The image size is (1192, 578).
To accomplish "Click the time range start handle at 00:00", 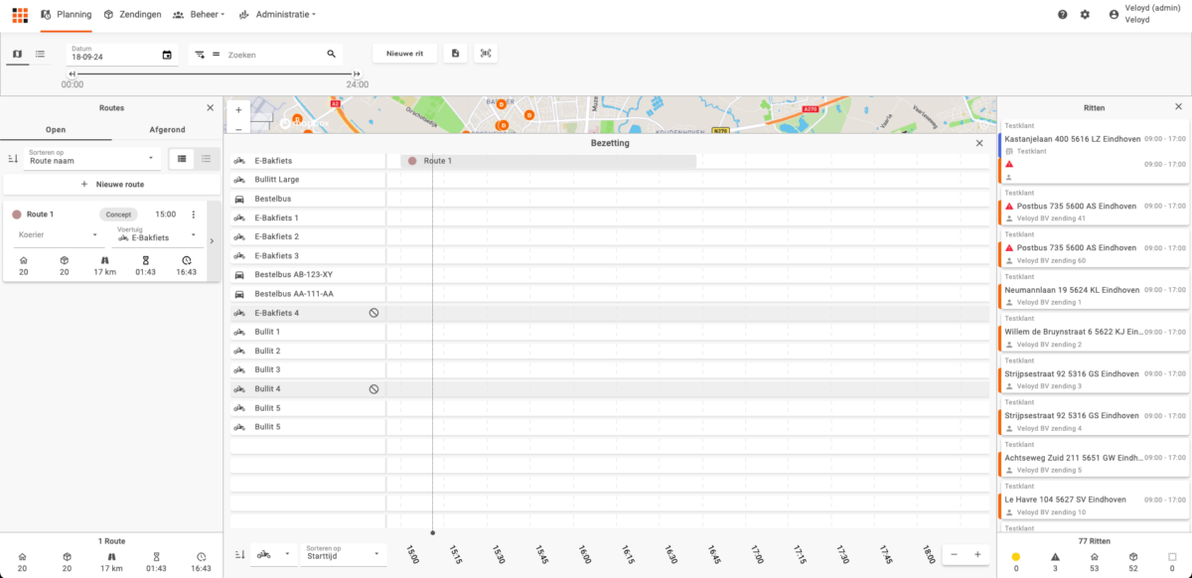I will click(73, 74).
